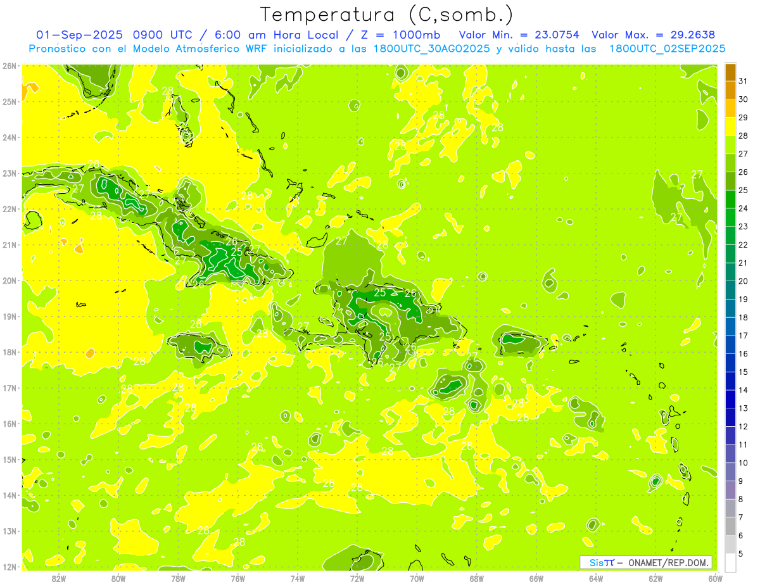
Task: Click the "Temperatura (C,somb.)" chart title
Action: (387, 15)
